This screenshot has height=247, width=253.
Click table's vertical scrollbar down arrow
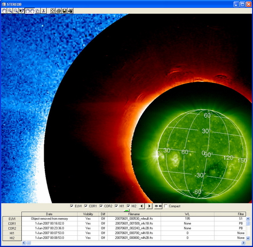point(248,238)
